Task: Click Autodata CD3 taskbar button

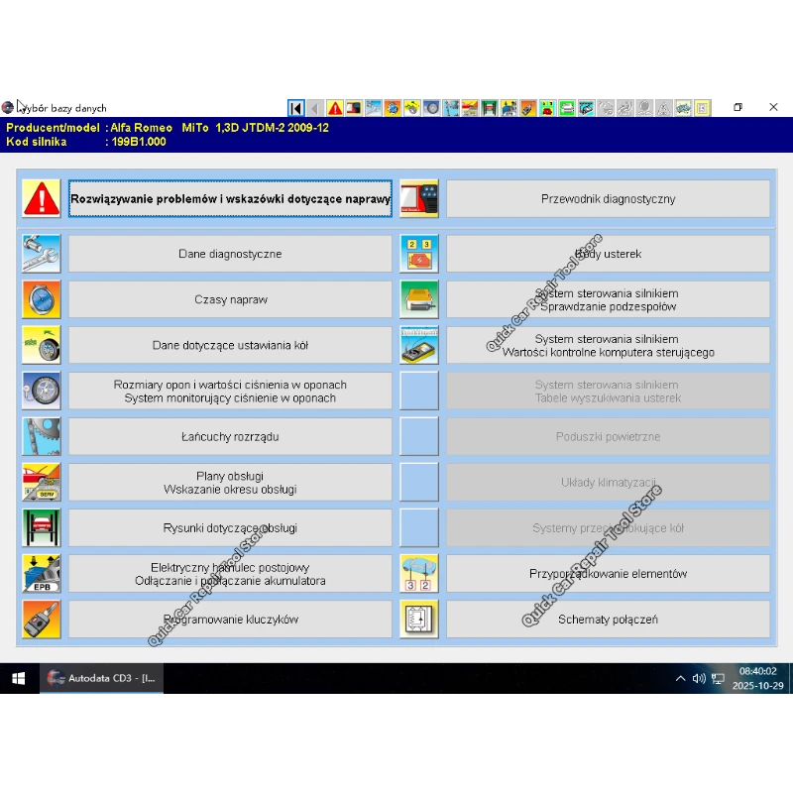Action: [x=102, y=678]
